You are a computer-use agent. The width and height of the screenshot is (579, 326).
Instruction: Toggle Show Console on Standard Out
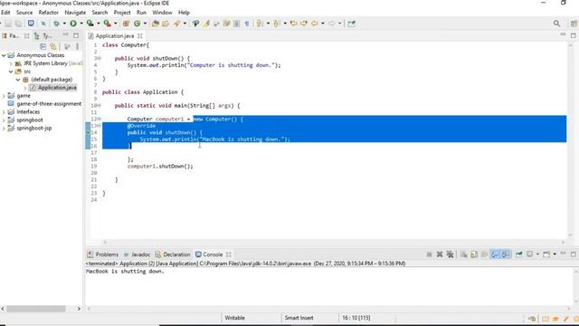pyautogui.click(x=495, y=254)
